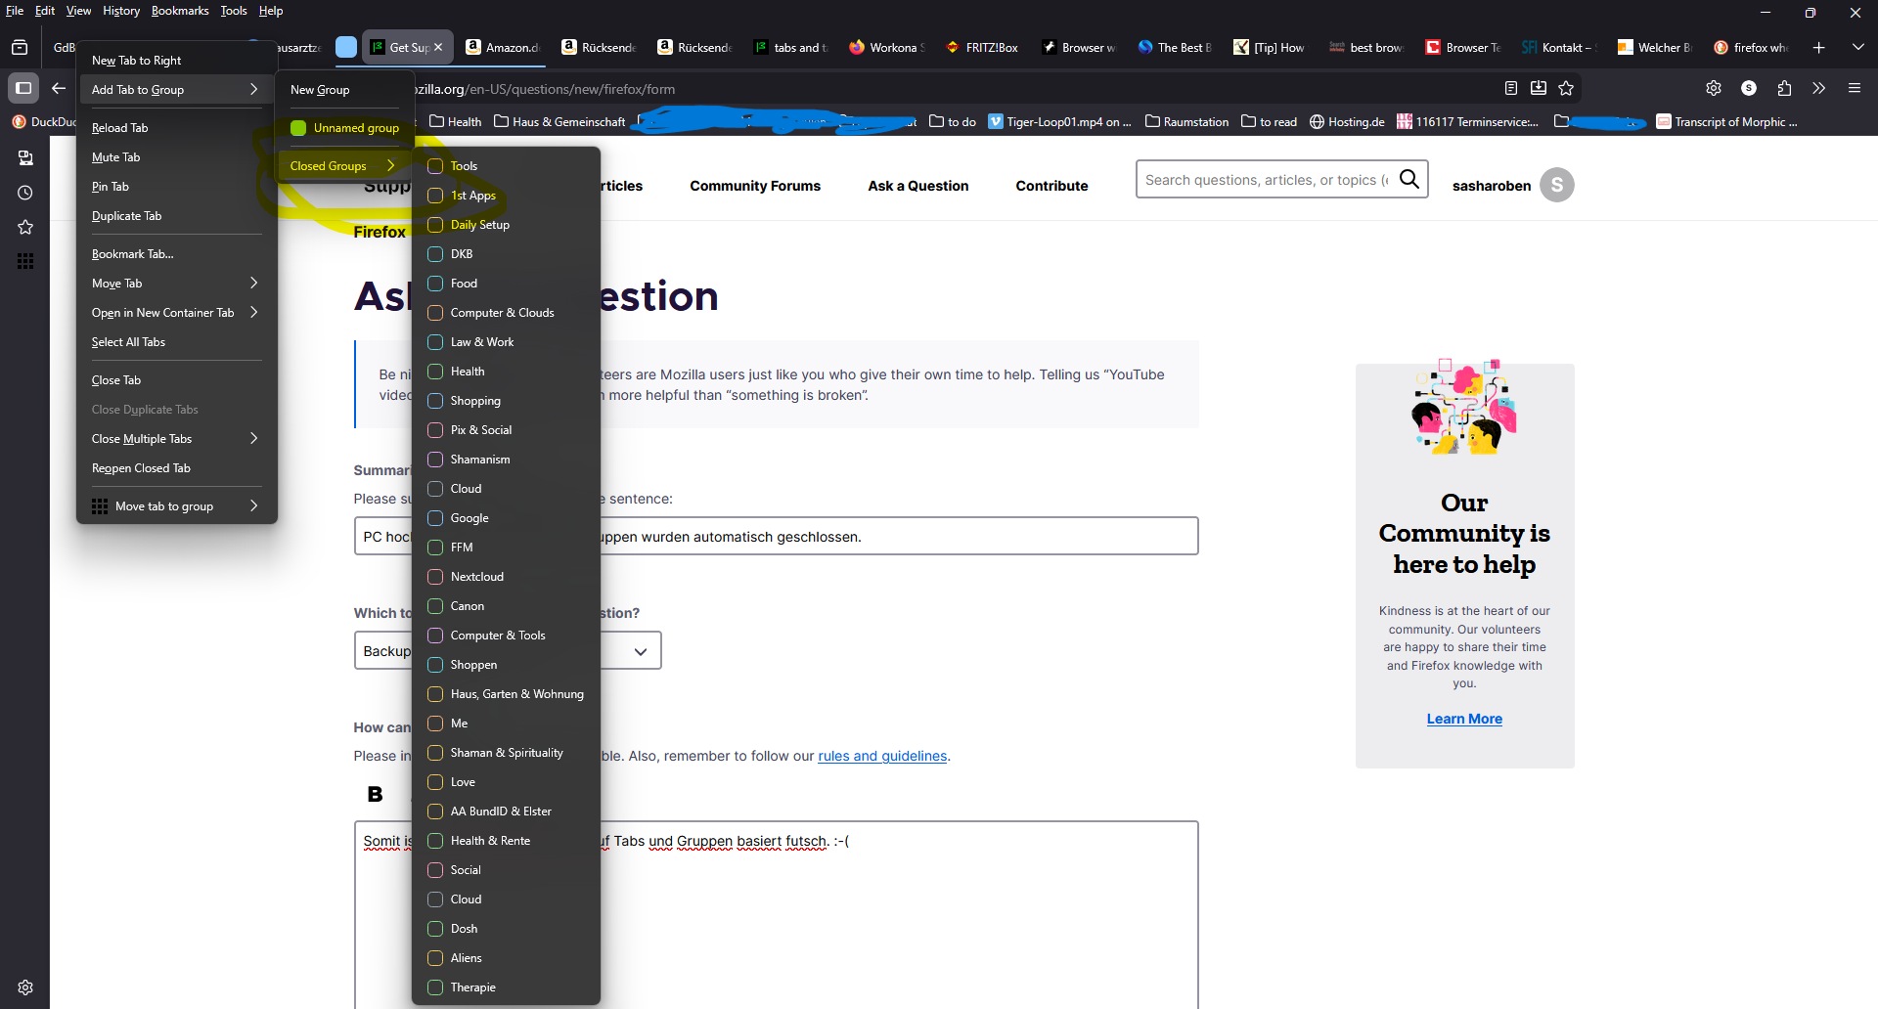The image size is (1878, 1009).
Task: Open the Extensions puzzle-piece icon
Action: [1784, 88]
